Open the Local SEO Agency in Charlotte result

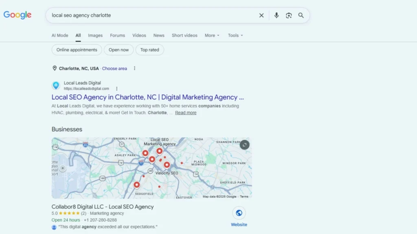[x=147, y=97]
